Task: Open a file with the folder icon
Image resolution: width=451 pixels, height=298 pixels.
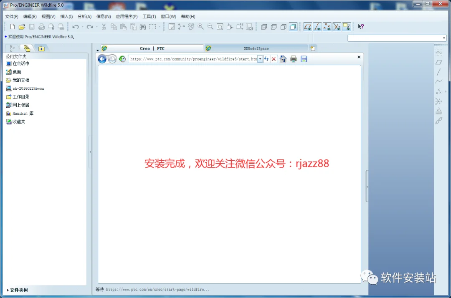Action: [22, 27]
